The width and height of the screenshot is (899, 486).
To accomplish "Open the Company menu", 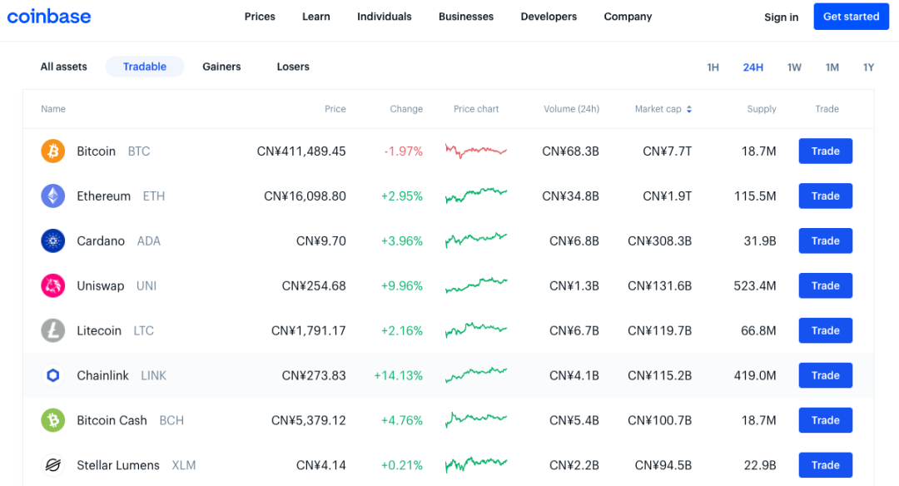I will pyautogui.click(x=628, y=17).
